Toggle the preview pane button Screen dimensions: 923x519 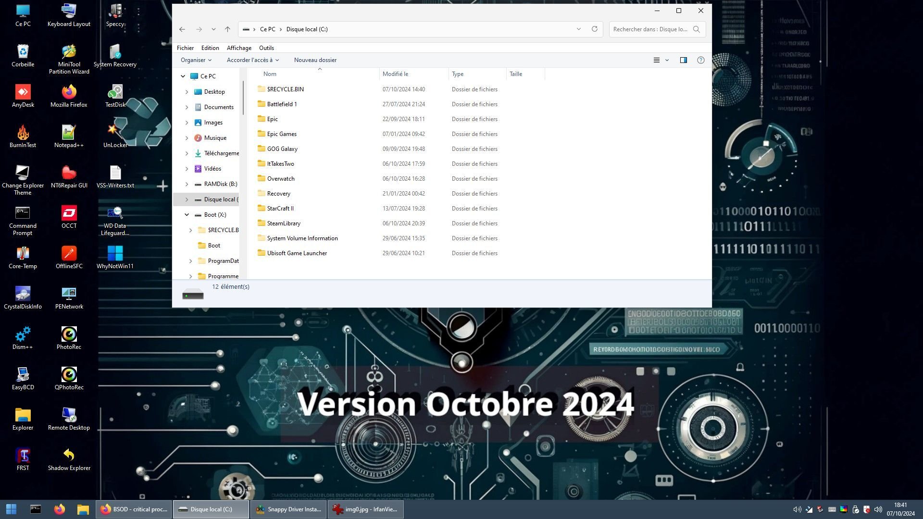pos(683,60)
